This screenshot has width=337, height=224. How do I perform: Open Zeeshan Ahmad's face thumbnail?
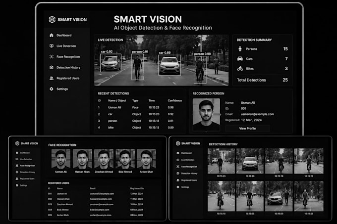click(104, 159)
